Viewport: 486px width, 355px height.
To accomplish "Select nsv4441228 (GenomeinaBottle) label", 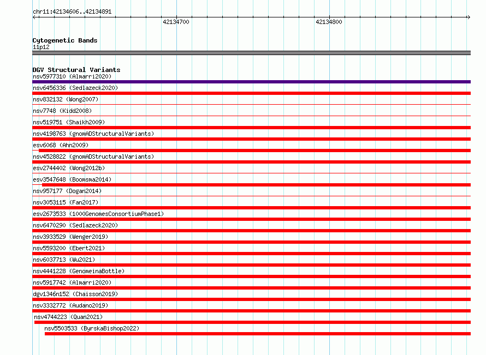I will click(79, 271).
